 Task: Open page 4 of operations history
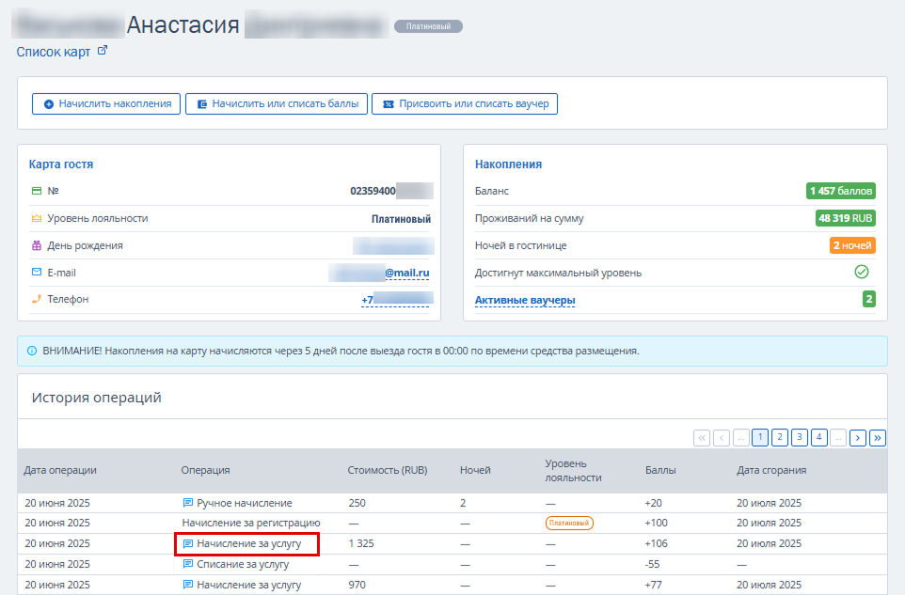(819, 437)
